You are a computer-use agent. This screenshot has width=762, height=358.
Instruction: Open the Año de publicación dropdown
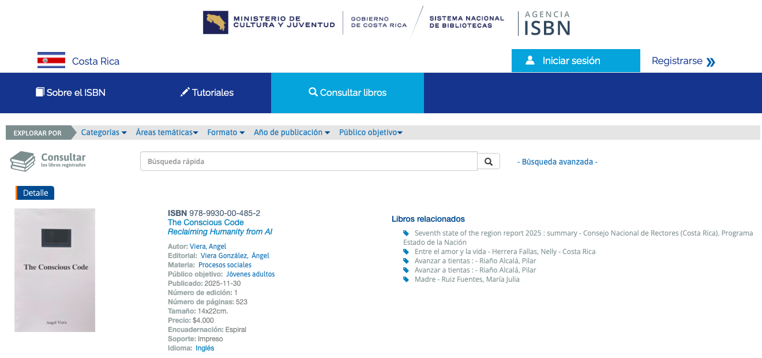(x=292, y=132)
